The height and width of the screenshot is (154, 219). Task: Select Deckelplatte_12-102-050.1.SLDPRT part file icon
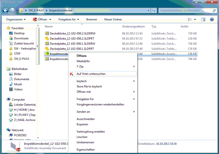click(x=47, y=49)
